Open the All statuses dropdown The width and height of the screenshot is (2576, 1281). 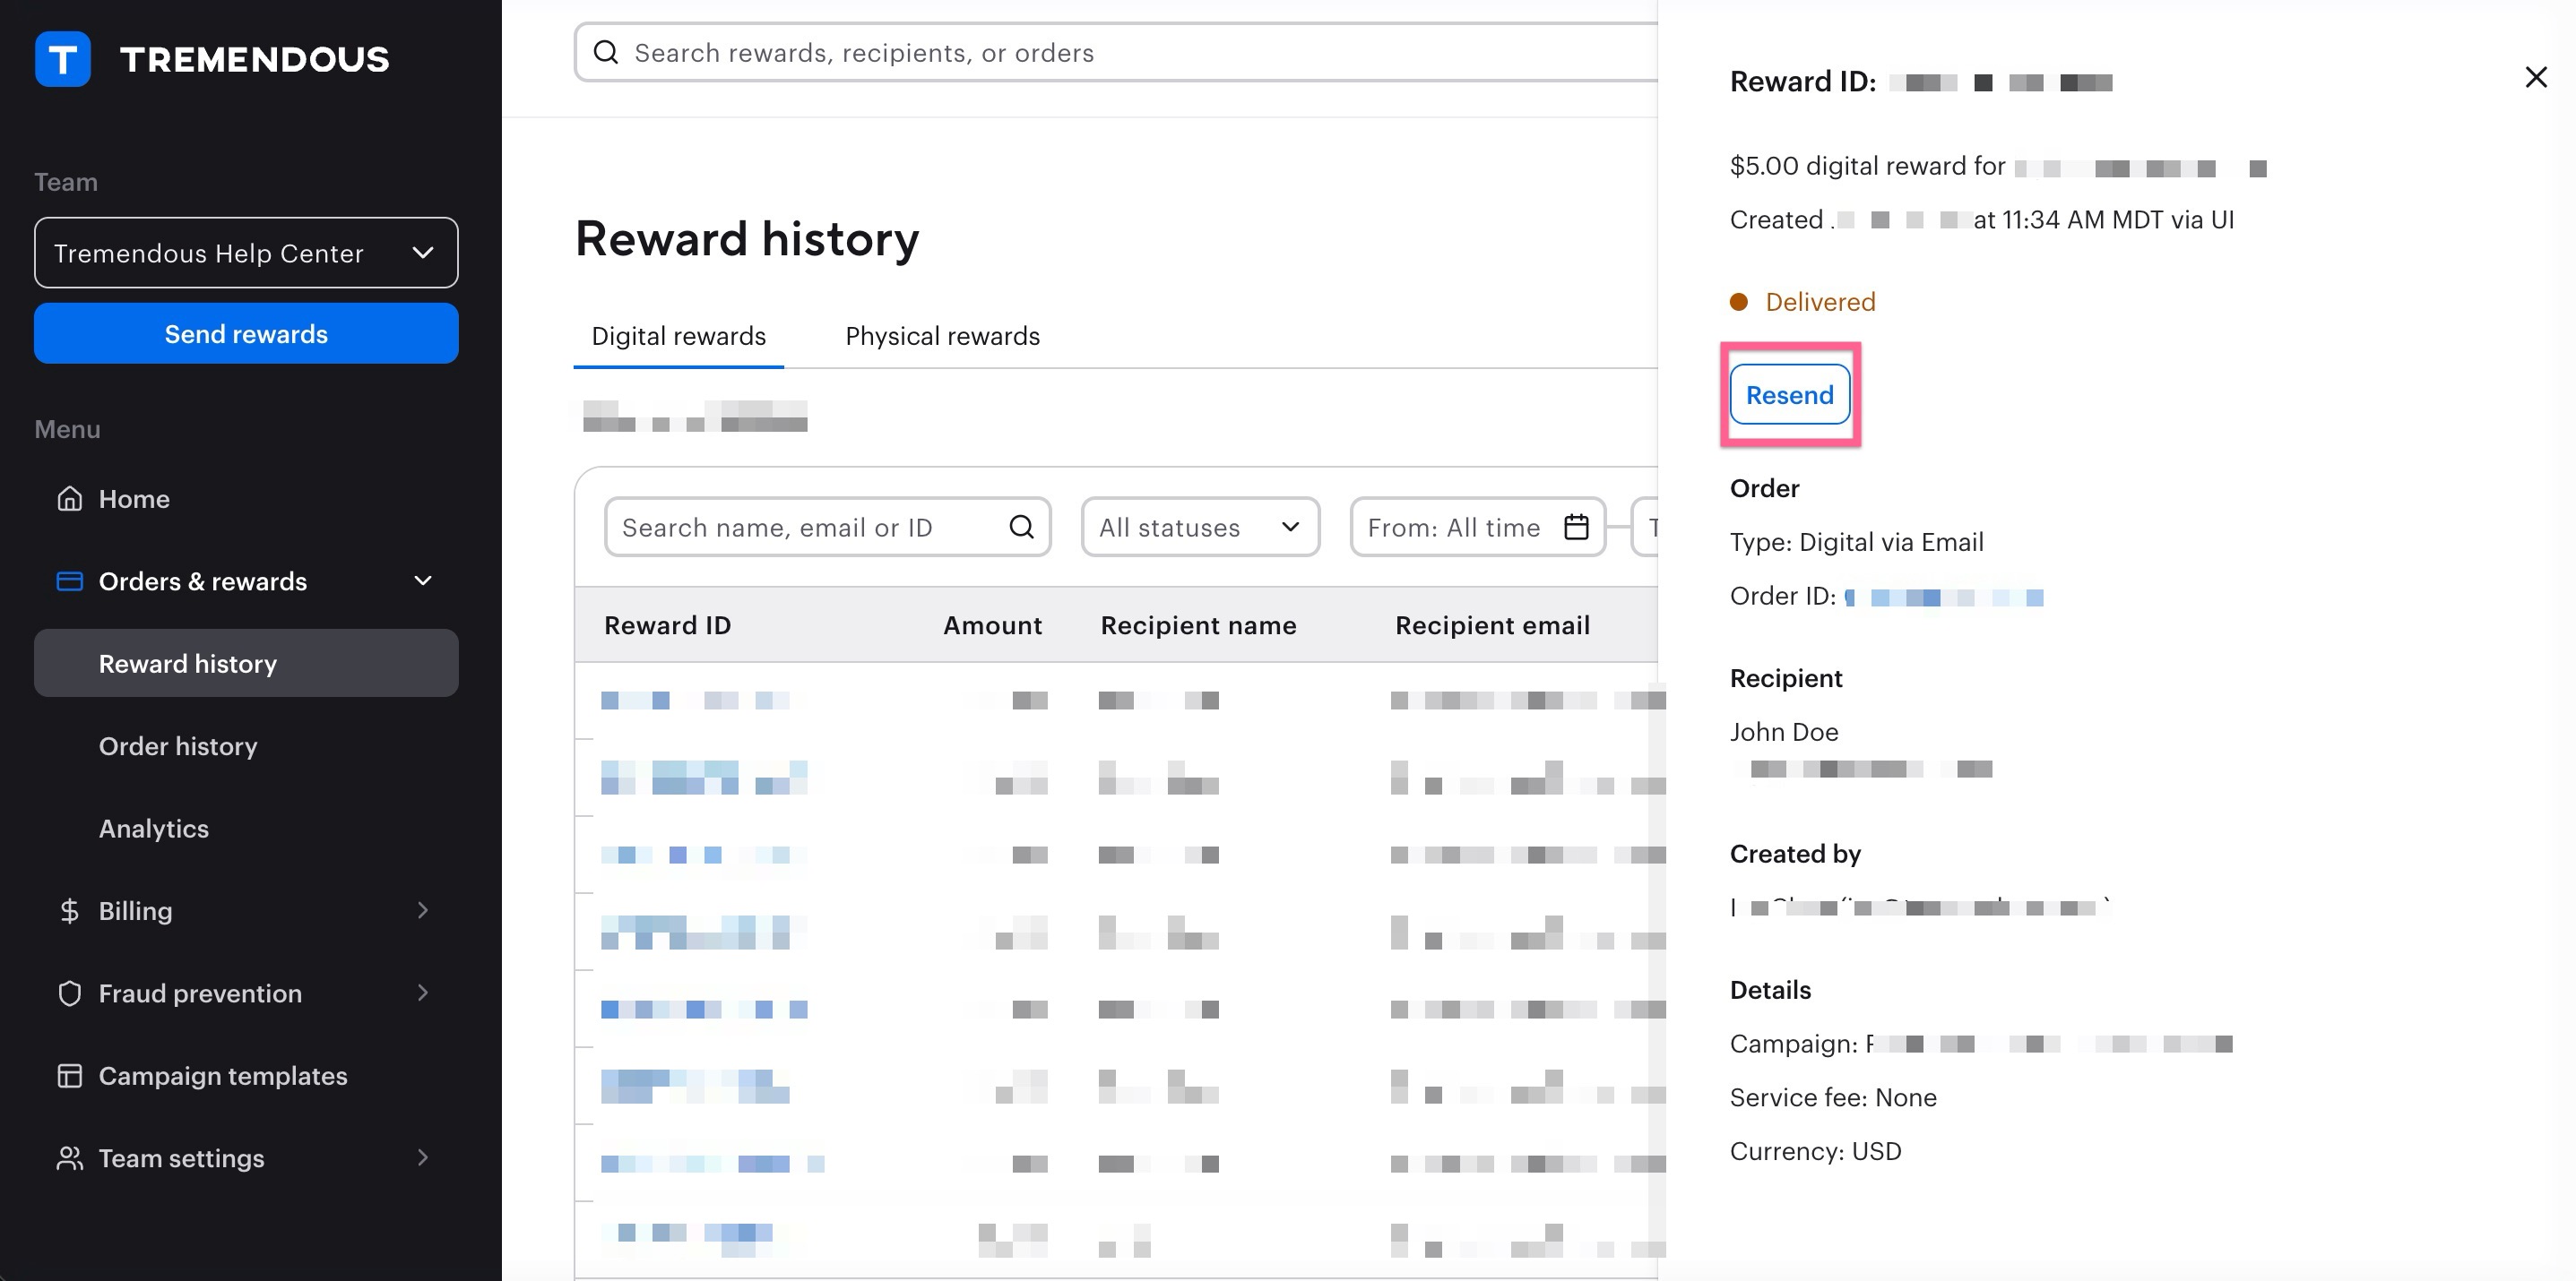[x=1199, y=527]
